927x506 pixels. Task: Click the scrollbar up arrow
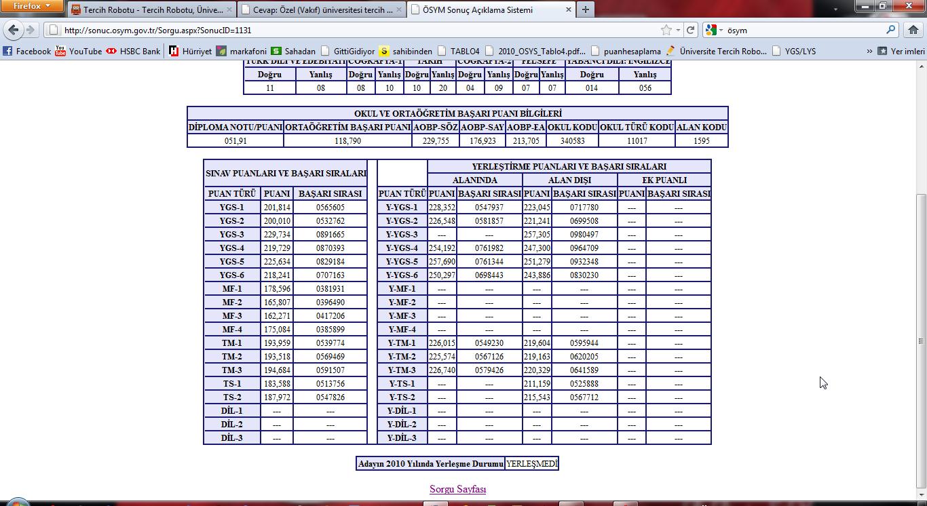(x=922, y=66)
